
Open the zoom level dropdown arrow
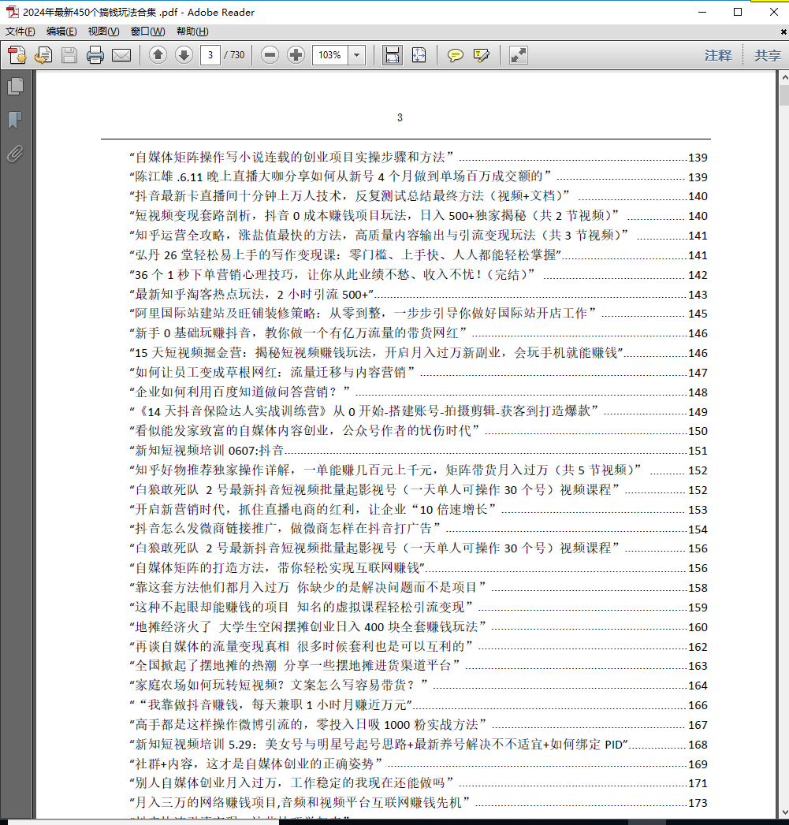pyautogui.click(x=357, y=55)
